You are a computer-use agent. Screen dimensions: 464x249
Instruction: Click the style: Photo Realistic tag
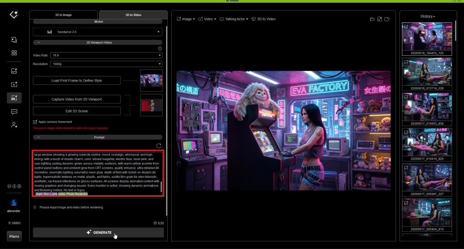pyautogui.click(x=73, y=194)
